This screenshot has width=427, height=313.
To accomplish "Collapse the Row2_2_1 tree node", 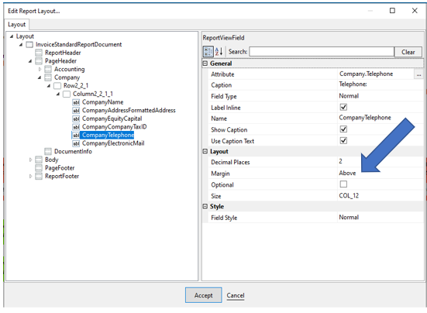I will 49,86.
